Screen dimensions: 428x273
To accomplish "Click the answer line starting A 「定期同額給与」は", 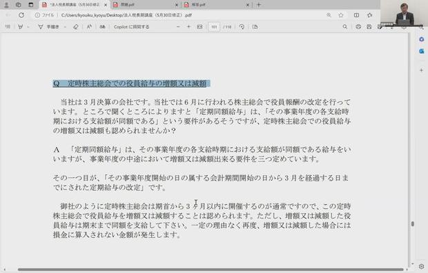I will (x=202, y=154).
